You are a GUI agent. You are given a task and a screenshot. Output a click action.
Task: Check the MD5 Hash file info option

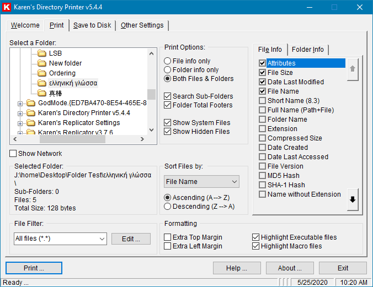click(263, 176)
